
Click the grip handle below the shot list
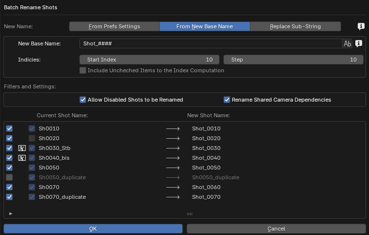click(x=189, y=214)
